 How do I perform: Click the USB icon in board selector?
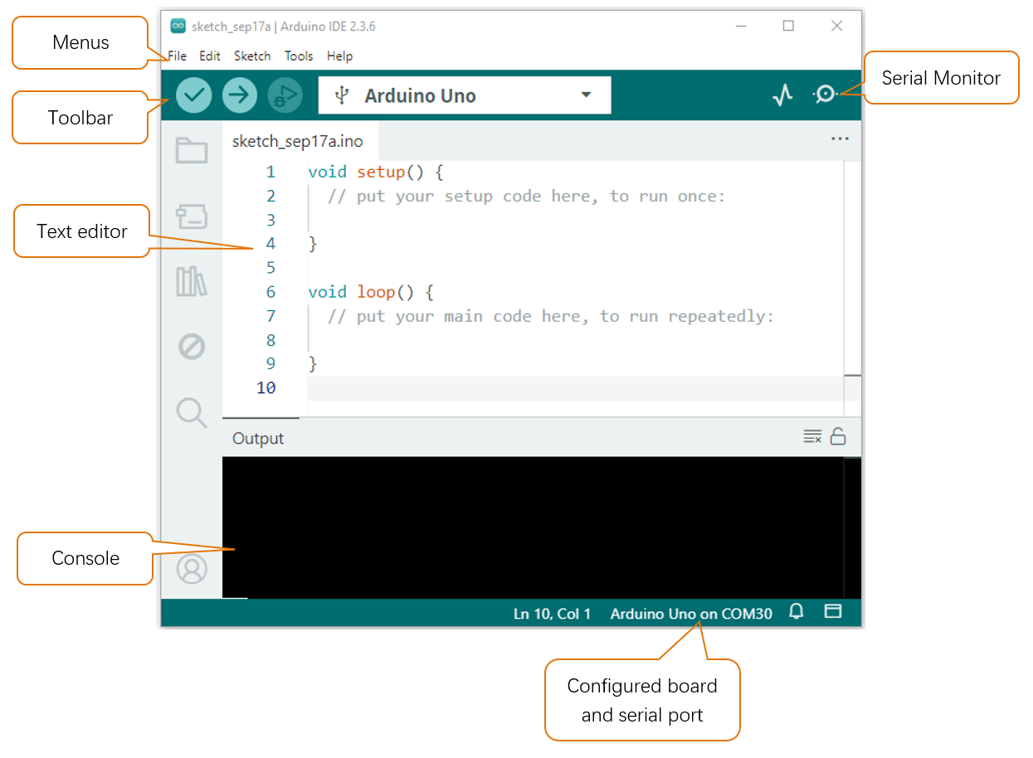(340, 95)
